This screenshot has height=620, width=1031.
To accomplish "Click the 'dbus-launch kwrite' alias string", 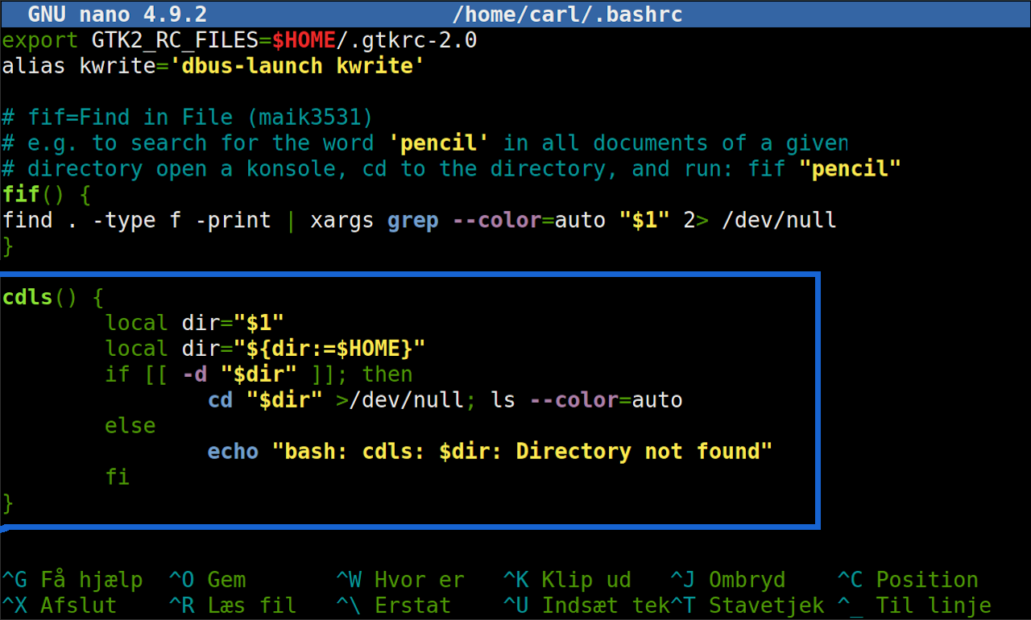I will [x=297, y=66].
